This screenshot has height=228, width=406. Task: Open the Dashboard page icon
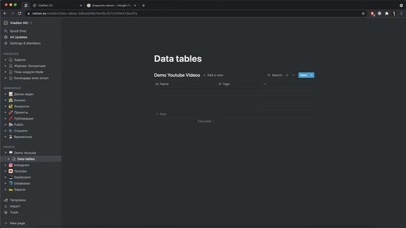coord(11,177)
